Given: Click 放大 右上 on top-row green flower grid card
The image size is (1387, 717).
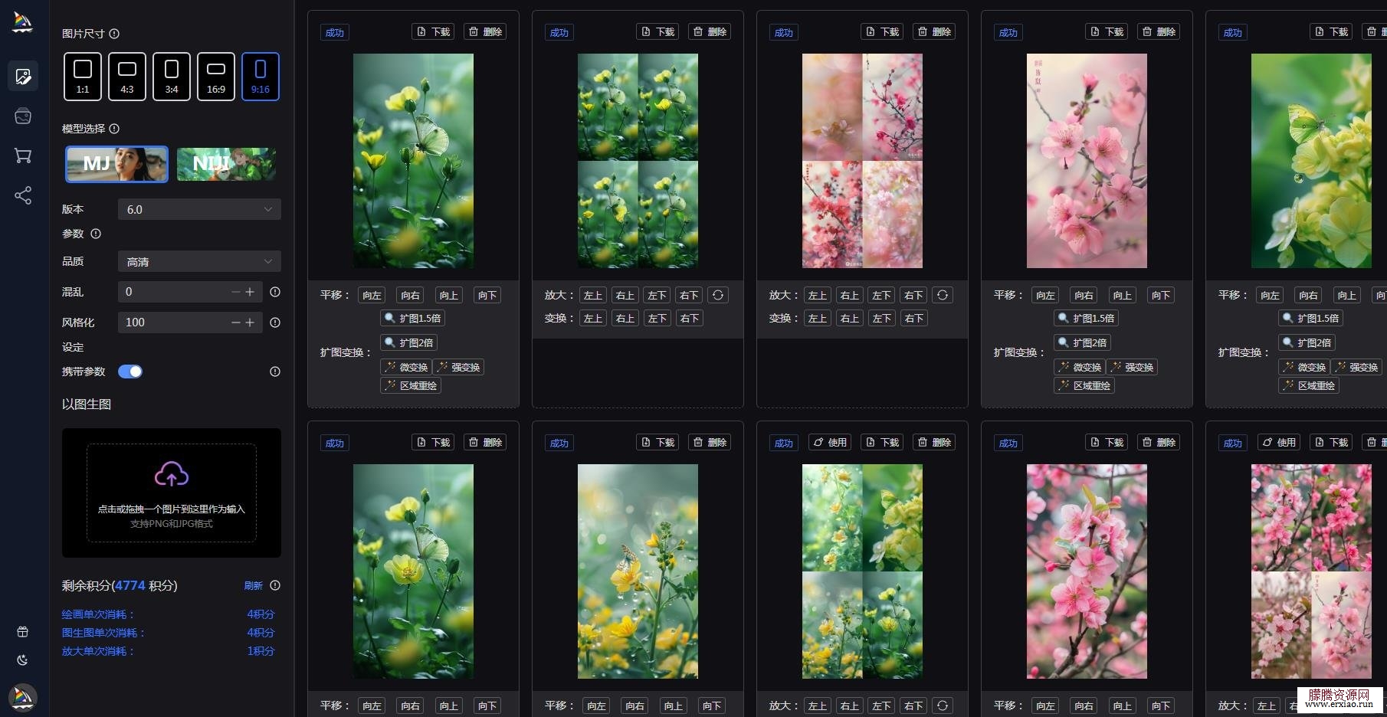Looking at the screenshot, I should 625,295.
